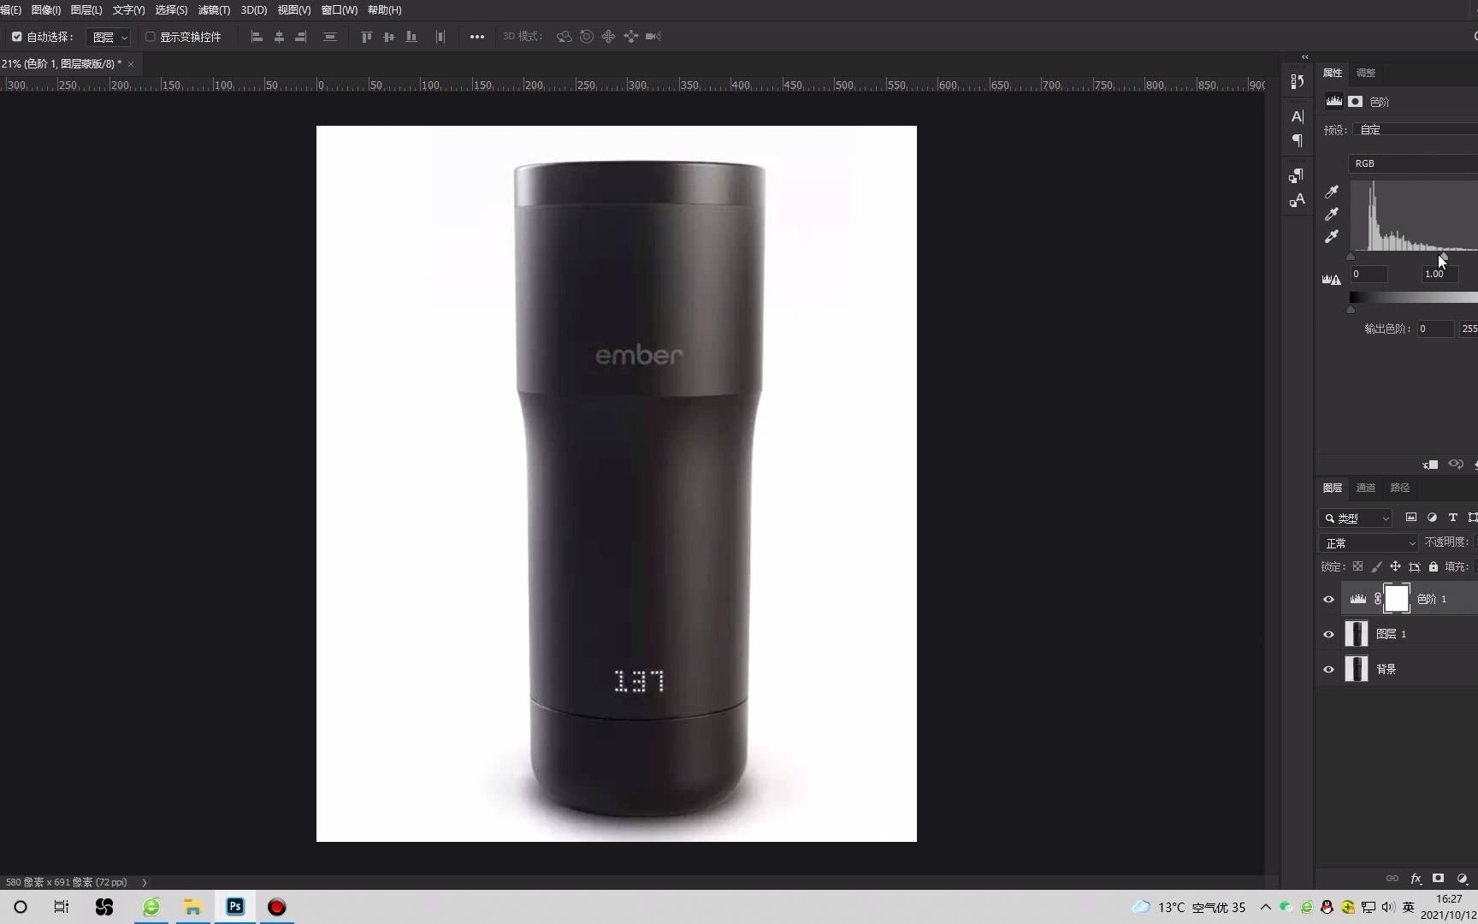Toggle prevent artboard auto-nesting lock

(x=1415, y=566)
